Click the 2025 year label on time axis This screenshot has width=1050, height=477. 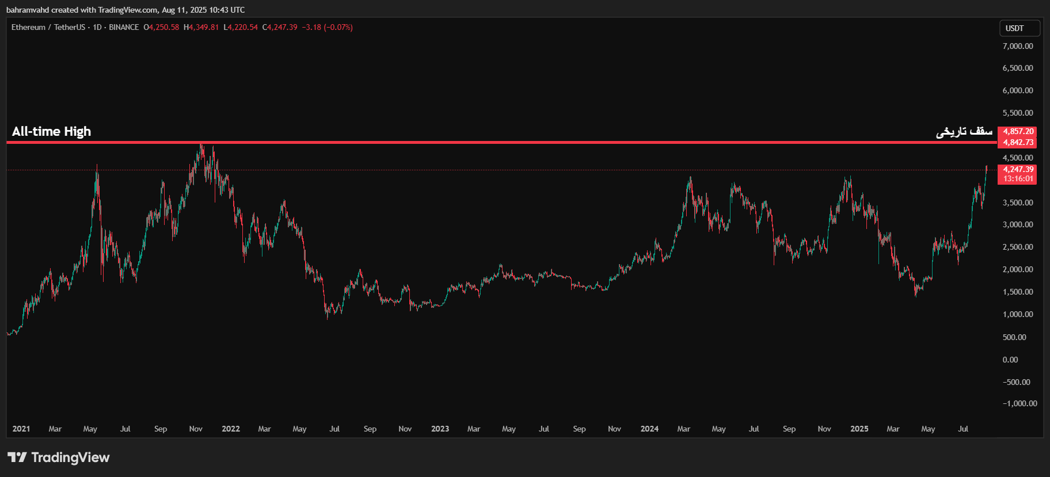pyautogui.click(x=859, y=429)
